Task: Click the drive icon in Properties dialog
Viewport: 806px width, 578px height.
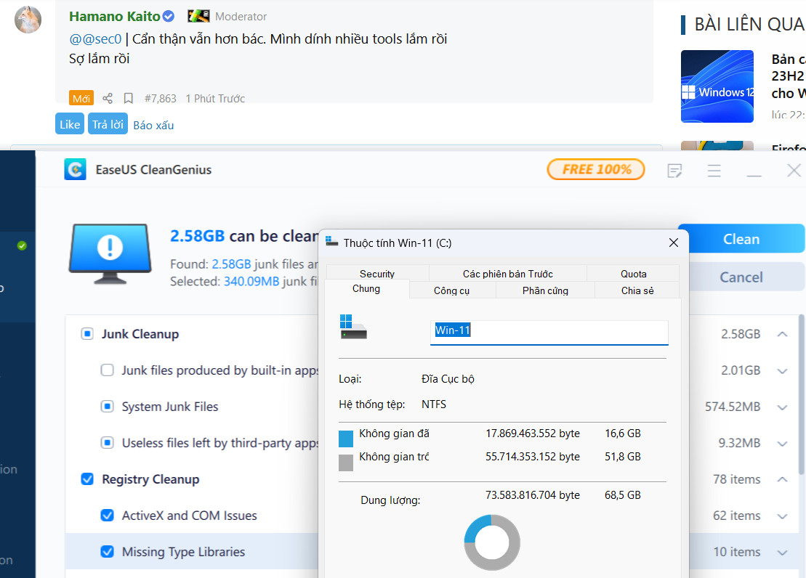Action: coord(353,327)
